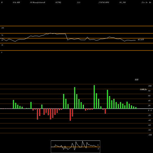
Task: Click the tallest green bar in MR histogram
Action: tap(94, 97)
